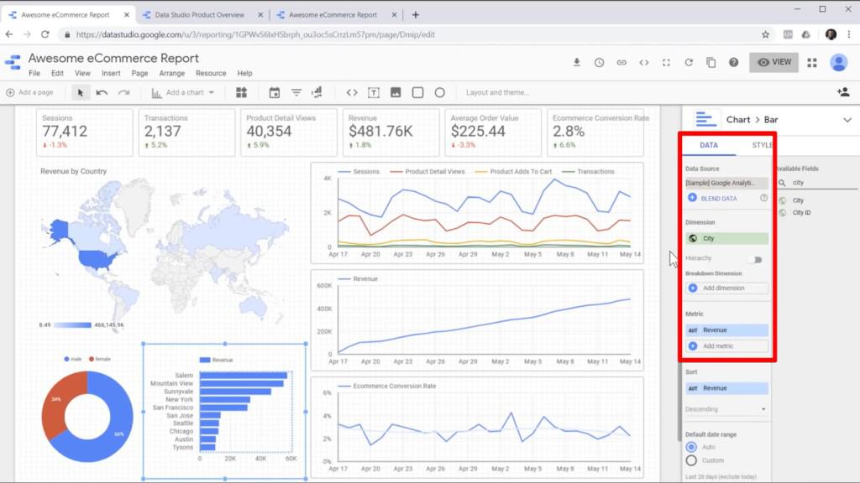860x483 pixels.
Task: Toggle the Hierarchy switch
Action: coord(757,259)
